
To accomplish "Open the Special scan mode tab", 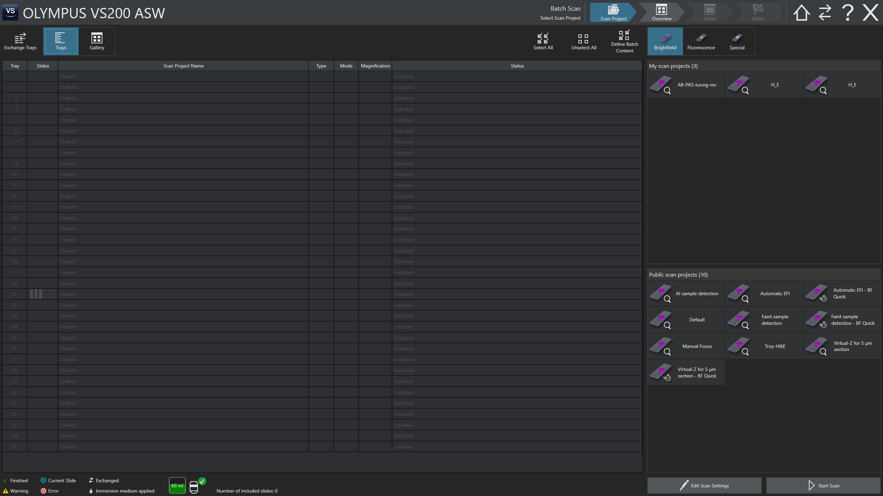I will click(x=737, y=41).
